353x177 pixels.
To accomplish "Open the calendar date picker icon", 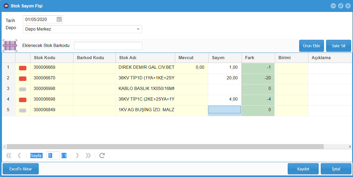I will [x=59, y=19].
